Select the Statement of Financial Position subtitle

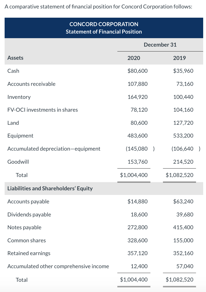(104, 32)
